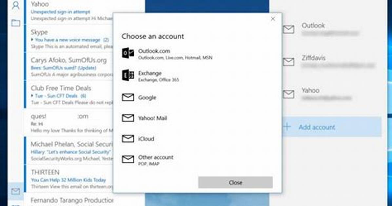Click the POP, IMAP subtitle text

(x=149, y=164)
